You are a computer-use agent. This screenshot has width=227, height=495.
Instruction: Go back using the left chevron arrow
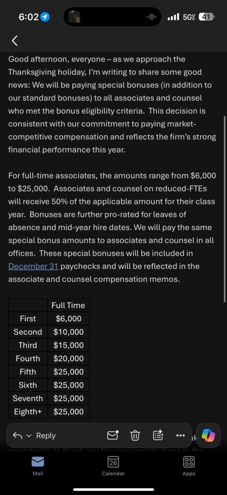pyautogui.click(x=14, y=41)
